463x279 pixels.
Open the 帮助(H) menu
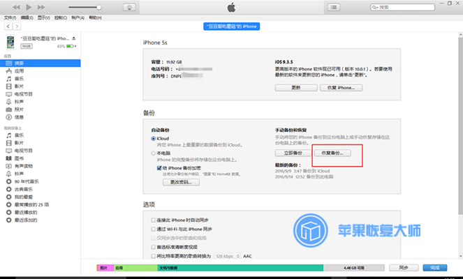point(95,17)
